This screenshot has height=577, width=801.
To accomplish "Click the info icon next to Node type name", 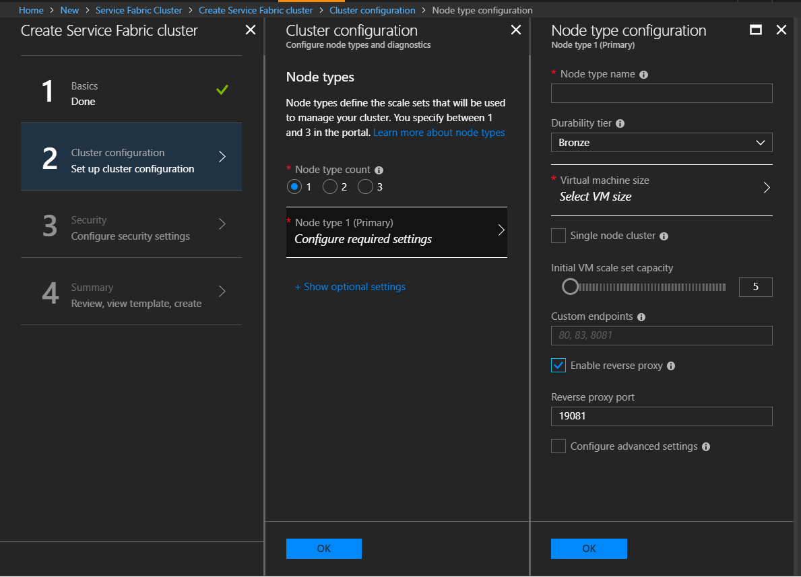I will tap(643, 75).
